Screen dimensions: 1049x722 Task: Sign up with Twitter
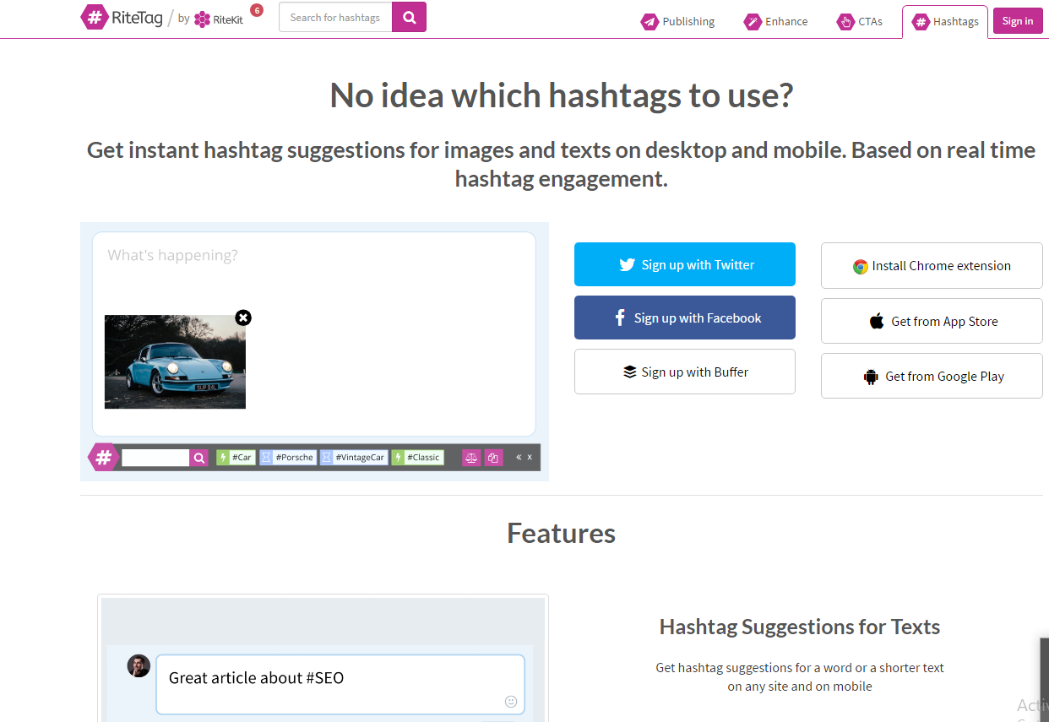click(685, 264)
